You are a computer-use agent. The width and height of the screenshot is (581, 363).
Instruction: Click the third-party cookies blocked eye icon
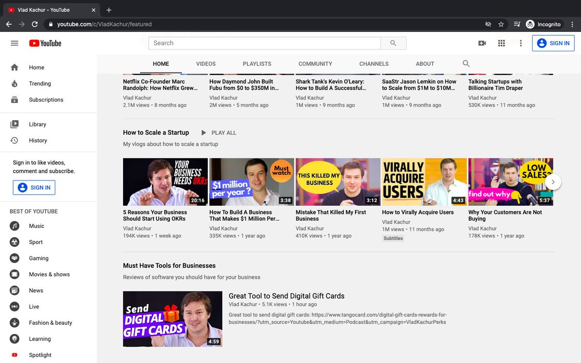488,24
